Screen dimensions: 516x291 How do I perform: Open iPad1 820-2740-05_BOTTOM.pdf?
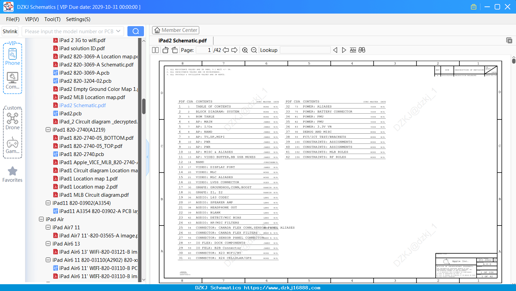coord(96,138)
